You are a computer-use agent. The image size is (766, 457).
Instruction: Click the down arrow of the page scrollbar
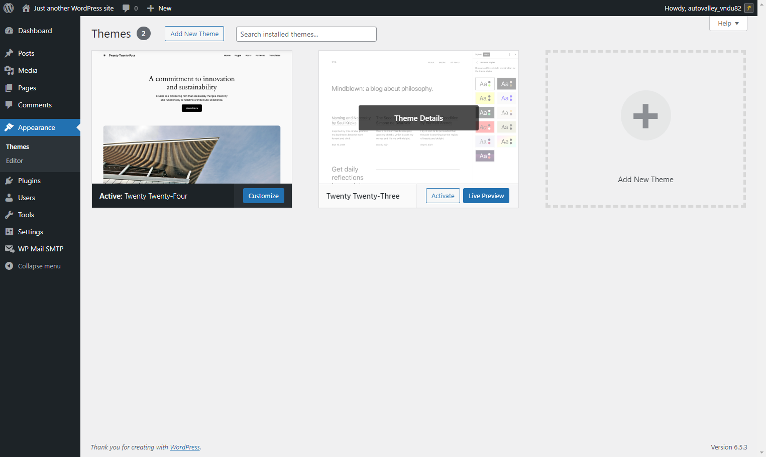click(761, 452)
